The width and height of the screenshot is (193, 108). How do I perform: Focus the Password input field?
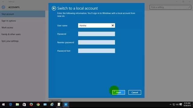(x=96, y=34)
